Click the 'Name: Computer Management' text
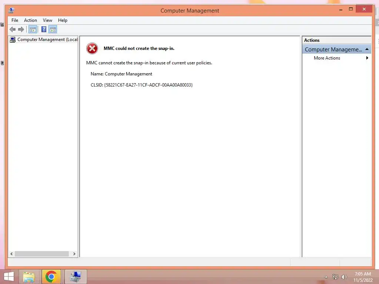 coord(121,74)
